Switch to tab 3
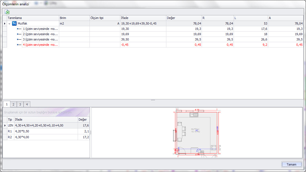 tap(20, 104)
